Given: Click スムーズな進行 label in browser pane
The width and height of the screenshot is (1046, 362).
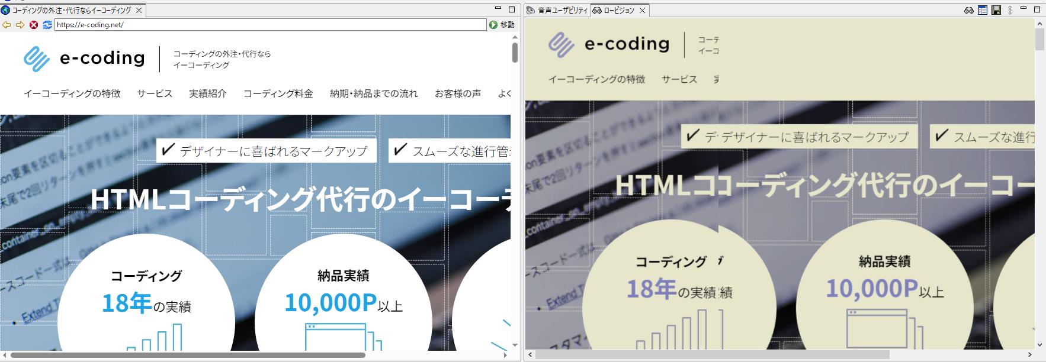Looking at the screenshot, I should tap(450, 150).
